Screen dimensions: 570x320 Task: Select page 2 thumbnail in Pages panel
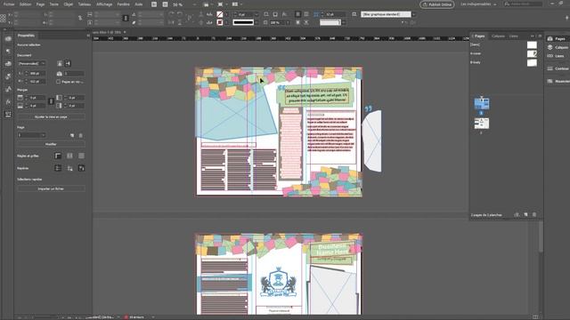[482, 124]
